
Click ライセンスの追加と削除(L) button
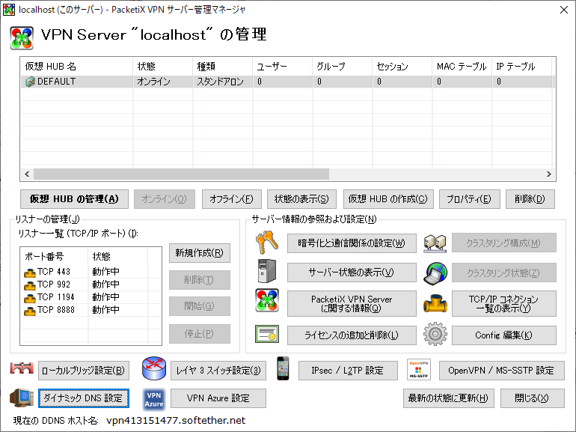(x=352, y=335)
